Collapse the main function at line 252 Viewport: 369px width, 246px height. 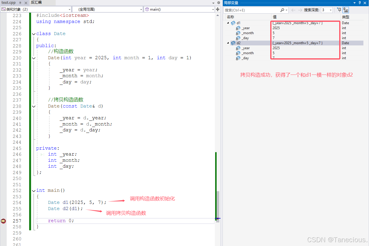click(x=34, y=191)
